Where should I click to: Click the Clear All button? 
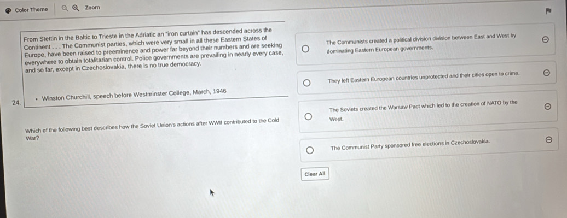(x=315, y=174)
